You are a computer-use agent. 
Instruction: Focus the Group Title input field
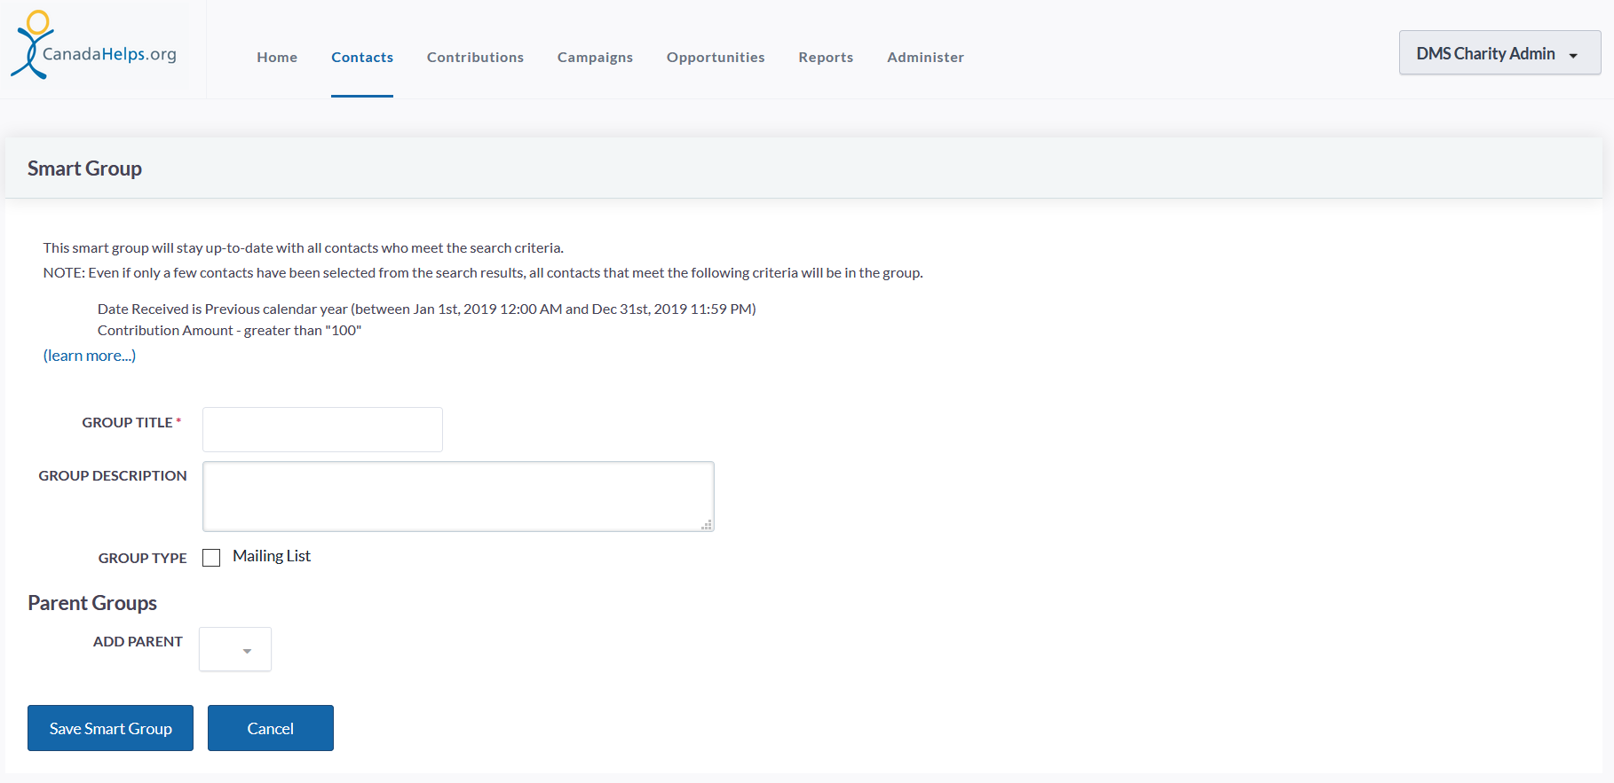322,429
